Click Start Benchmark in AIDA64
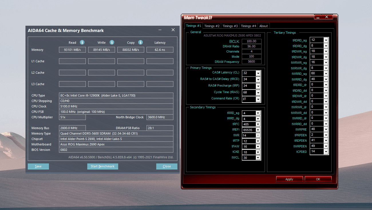372x210 pixels. pos(103,166)
